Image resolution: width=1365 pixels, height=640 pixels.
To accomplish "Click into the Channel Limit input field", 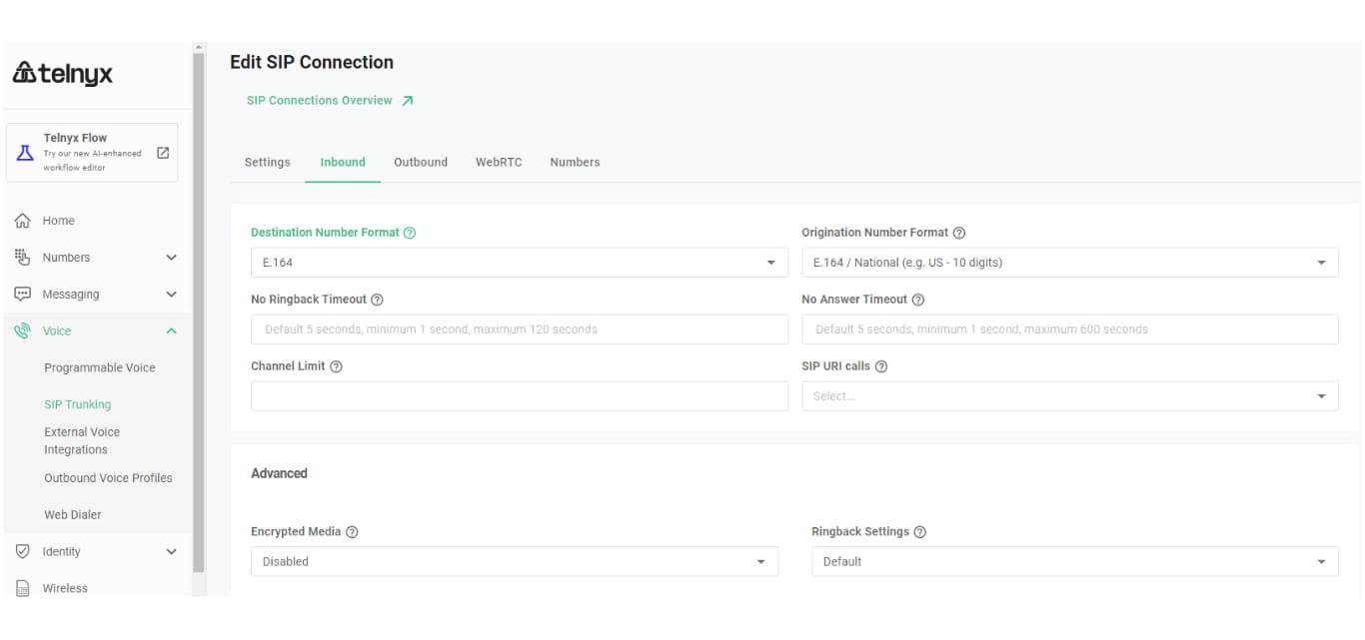I will 519,396.
